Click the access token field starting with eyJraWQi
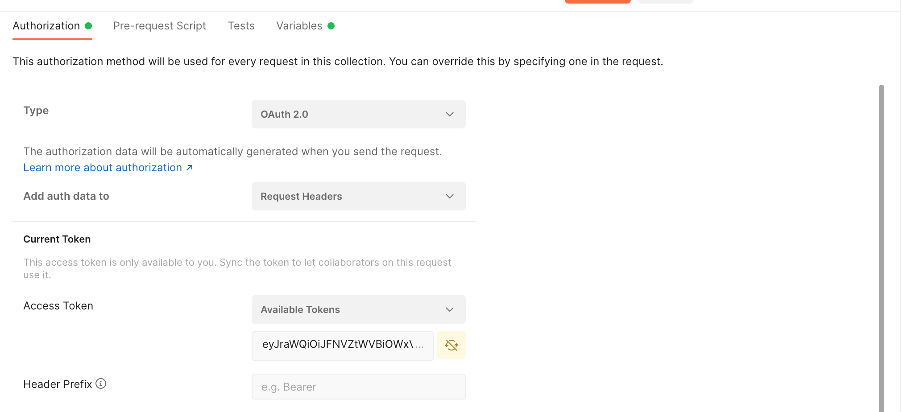903x412 pixels. pyautogui.click(x=342, y=345)
